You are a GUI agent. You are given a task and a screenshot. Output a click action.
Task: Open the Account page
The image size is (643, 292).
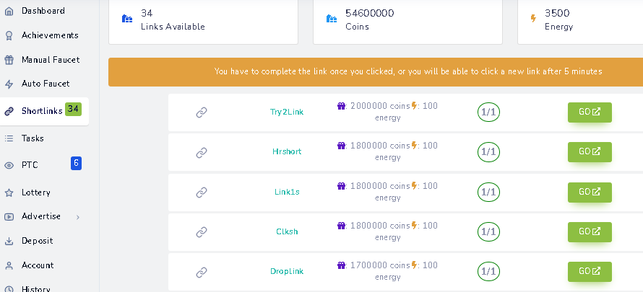click(x=38, y=265)
